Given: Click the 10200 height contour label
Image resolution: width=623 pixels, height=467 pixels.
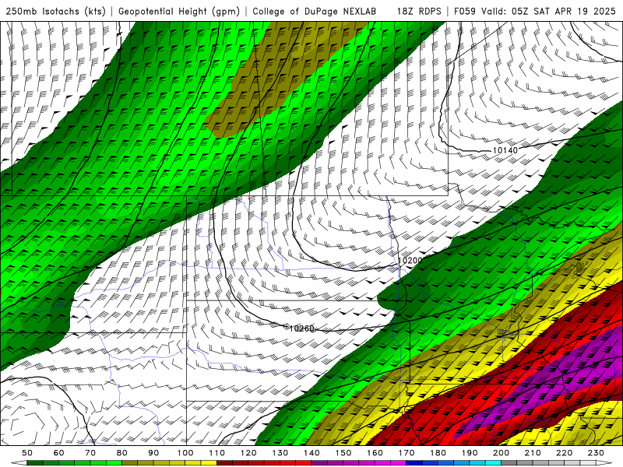Looking at the screenshot, I should (410, 261).
